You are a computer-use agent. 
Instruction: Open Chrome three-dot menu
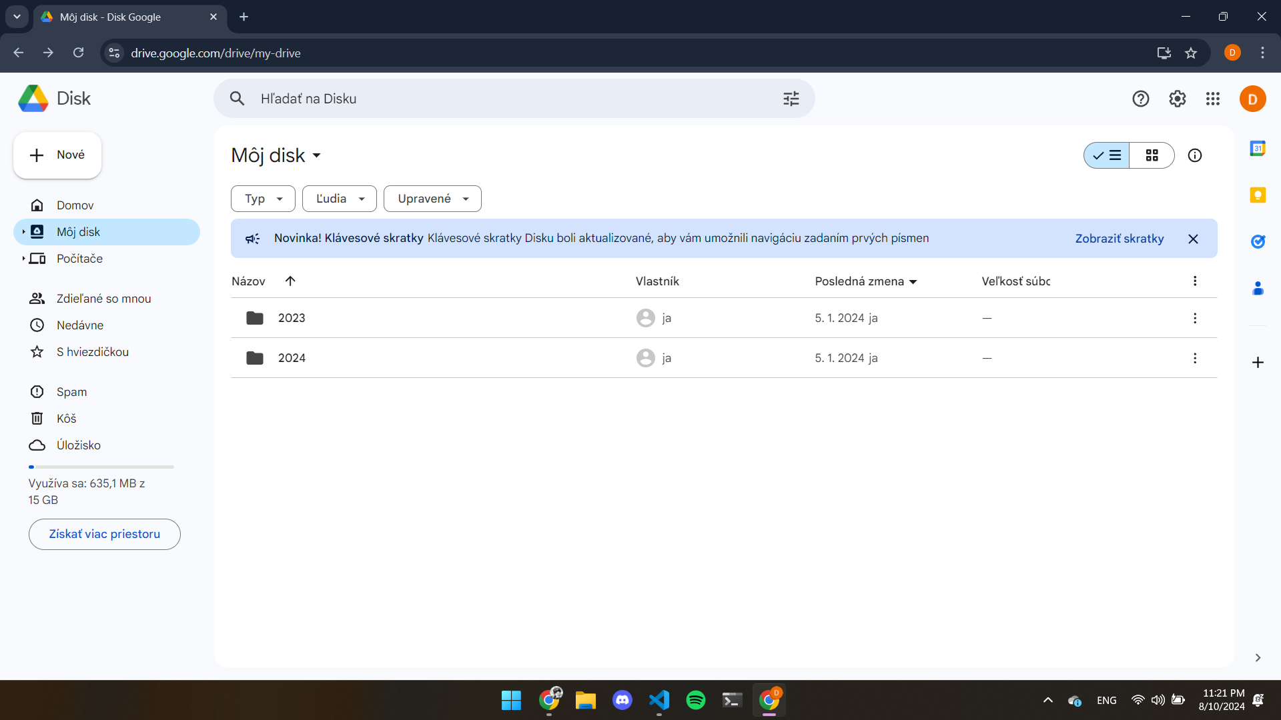tap(1262, 53)
